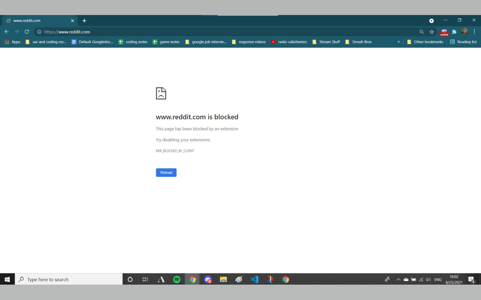Open the Chrome three-dot menu

point(474,32)
